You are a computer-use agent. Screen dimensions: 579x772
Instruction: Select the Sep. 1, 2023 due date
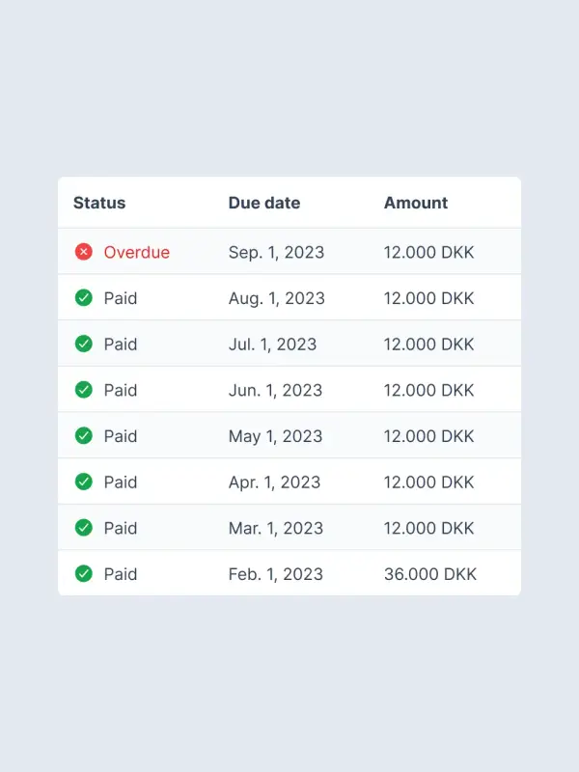coord(276,252)
